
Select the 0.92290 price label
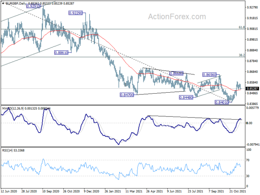pos(75,13)
